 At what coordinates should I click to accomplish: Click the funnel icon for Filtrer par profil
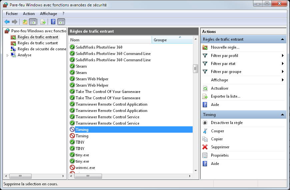[205, 56]
